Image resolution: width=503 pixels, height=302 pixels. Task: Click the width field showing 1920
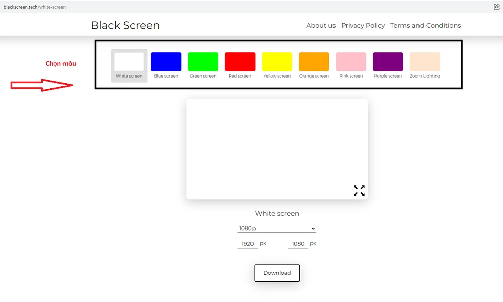pyautogui.click(x=247, y=244)
